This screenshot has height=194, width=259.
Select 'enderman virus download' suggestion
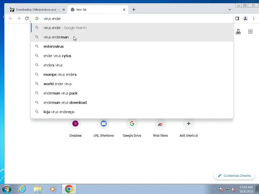tap(132, 103)
